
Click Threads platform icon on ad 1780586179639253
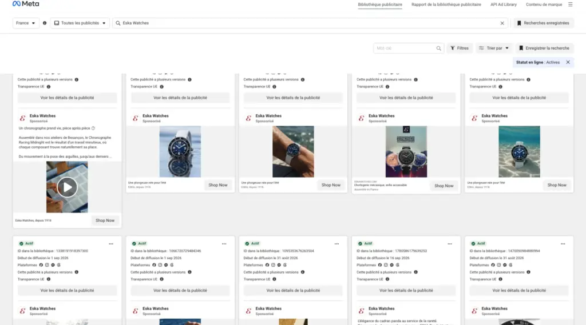click(x=398, y=265)
